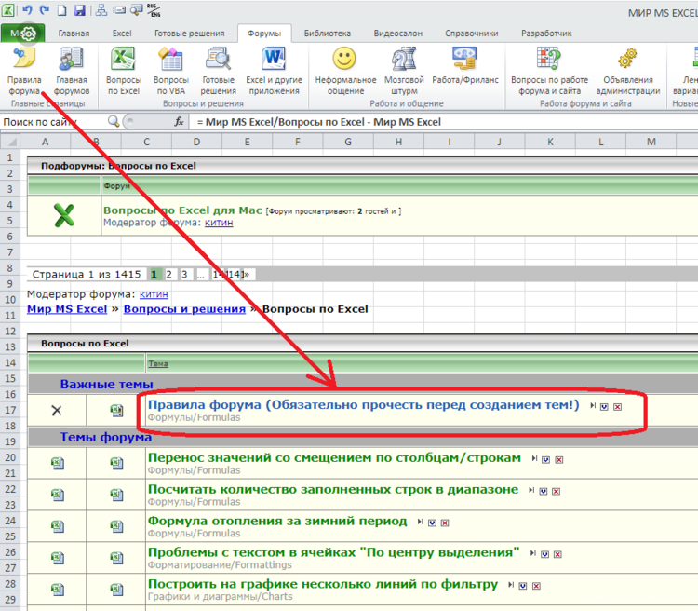The image size is (698, 611).
Task: Click the language RUS/ENG icon in toolbar
Action: 154,10
